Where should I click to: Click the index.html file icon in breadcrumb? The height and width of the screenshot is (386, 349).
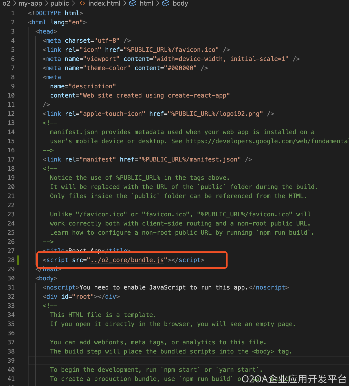(82, 3)
